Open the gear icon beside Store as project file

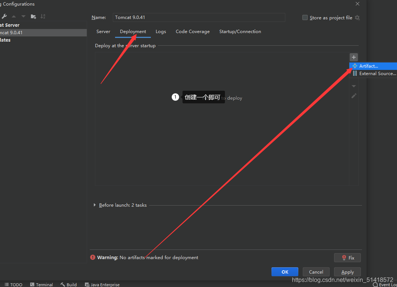(357, 18)
